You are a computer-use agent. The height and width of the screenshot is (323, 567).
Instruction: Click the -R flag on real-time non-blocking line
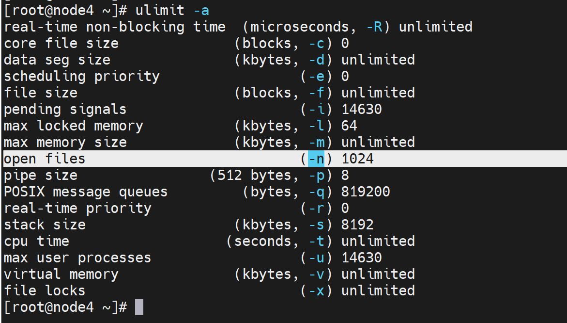pos(374,27)
